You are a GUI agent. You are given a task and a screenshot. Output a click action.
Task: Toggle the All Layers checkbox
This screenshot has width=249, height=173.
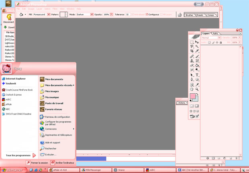pyautogui.click(x=161, y=14)
